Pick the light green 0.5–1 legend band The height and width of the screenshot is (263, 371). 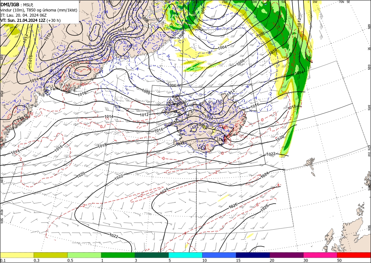point(84,255)
